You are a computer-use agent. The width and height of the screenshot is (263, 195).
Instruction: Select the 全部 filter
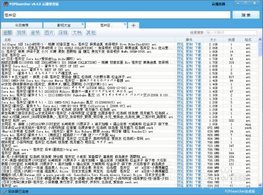point(7,33)
